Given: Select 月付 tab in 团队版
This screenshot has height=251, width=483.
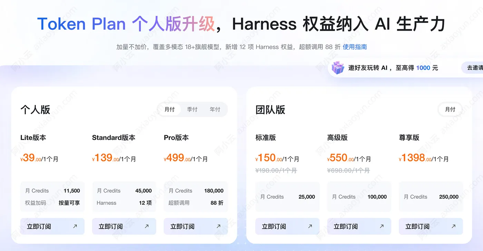Looking at the screenshot, I should click(450, 109).
